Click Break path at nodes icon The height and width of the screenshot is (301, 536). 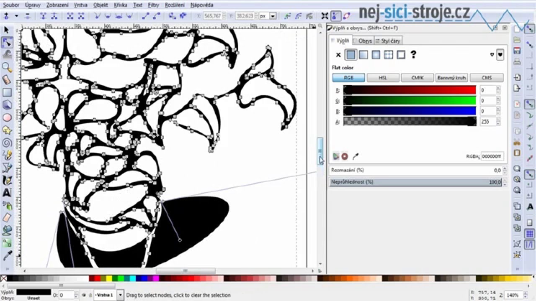[54, 16]
